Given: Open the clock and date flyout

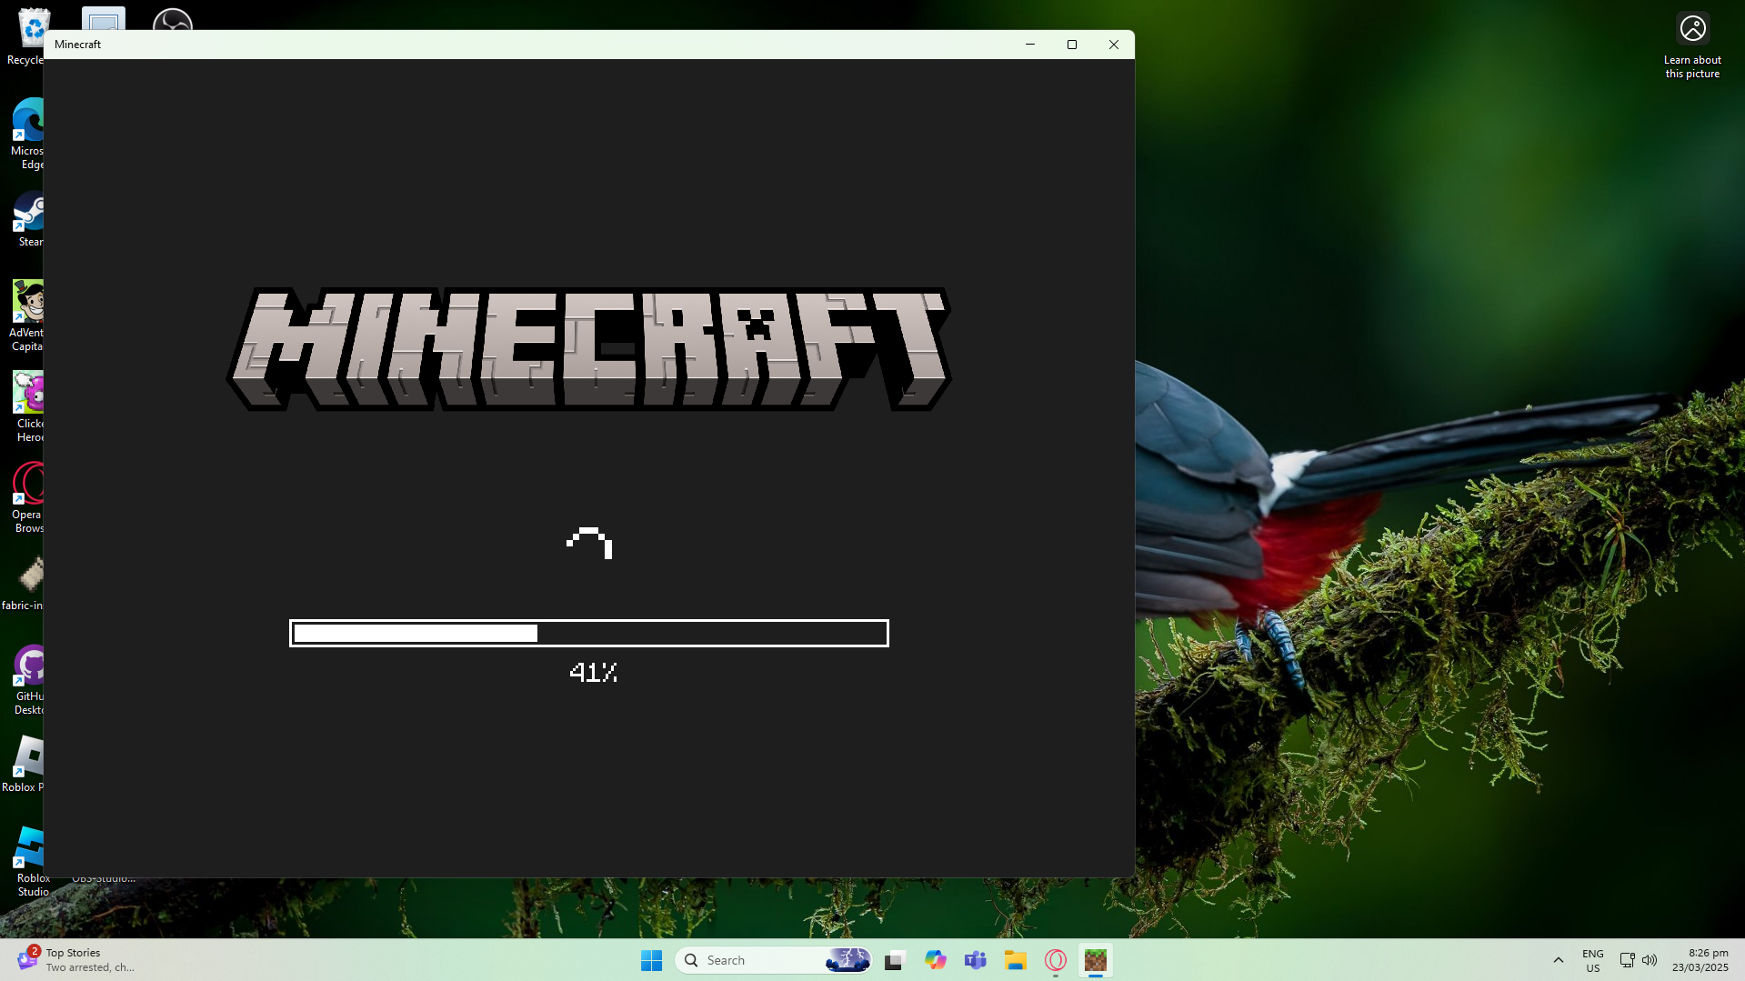Looking at the screenshot, I should (1700, 960).
